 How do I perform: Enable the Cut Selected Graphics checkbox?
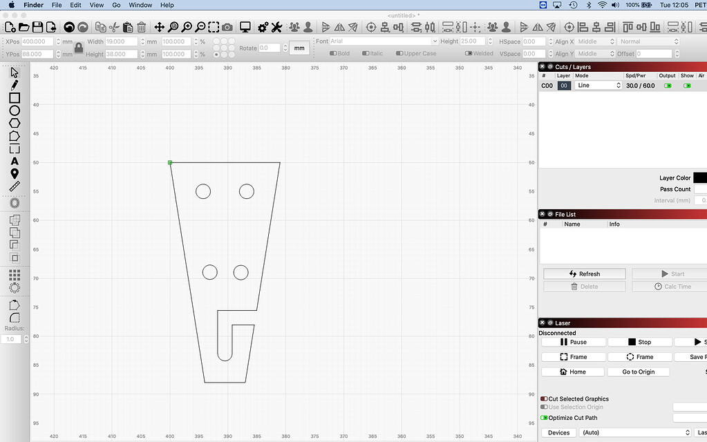coord(545,398)
